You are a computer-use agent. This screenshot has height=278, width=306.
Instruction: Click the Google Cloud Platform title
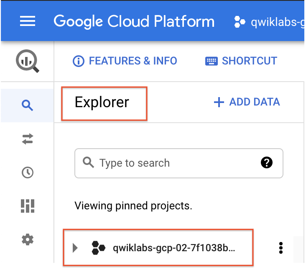(x=134, y=21)
